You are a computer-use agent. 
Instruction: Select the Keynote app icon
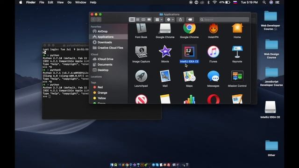(237, 52)
